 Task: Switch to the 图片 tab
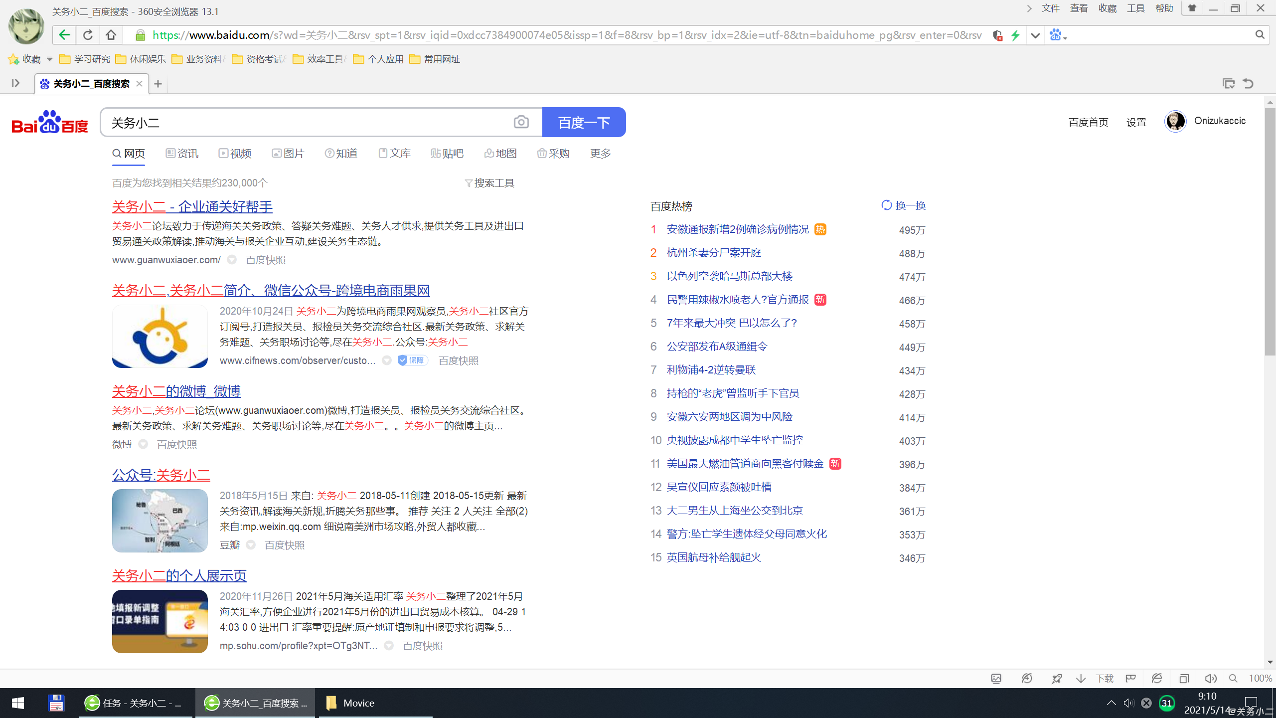(x=288, y=154)
